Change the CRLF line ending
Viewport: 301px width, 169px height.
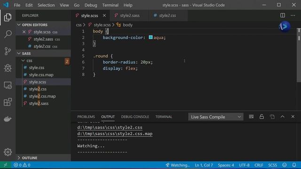[x=259, y=165]
